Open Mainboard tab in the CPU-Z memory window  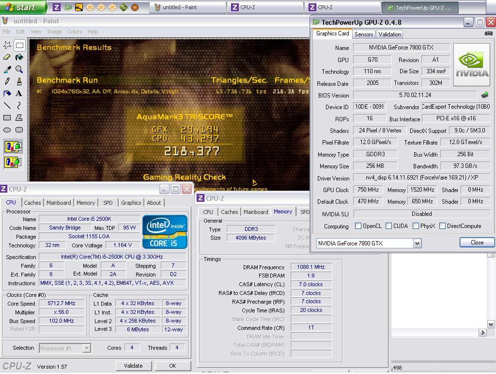(x=256, y=212)
